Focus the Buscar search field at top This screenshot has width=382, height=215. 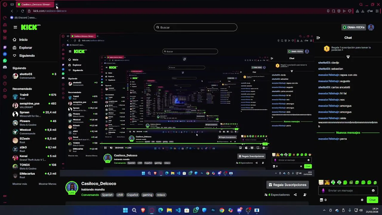click(x=195, y=27)
